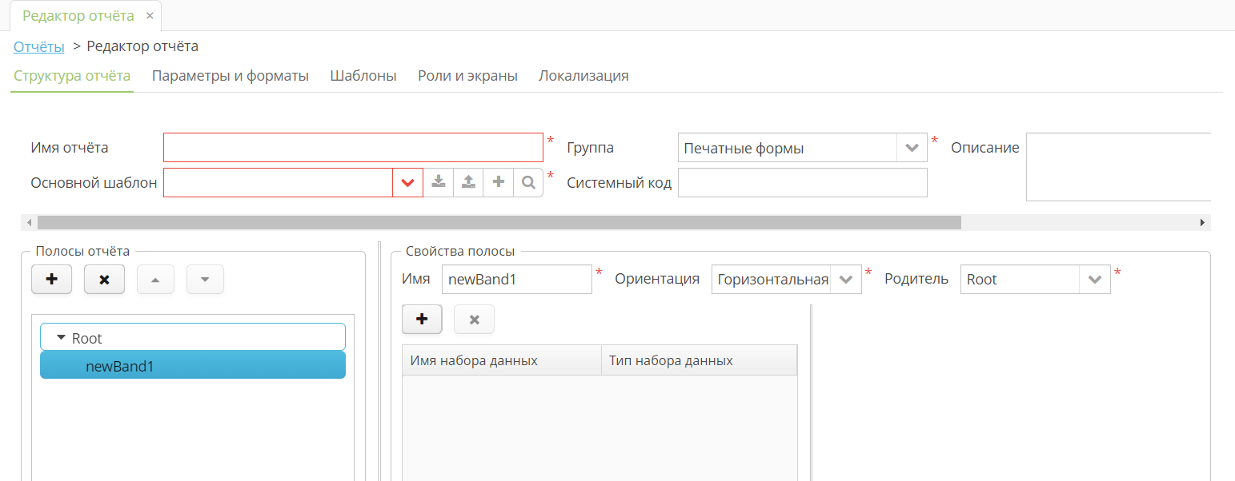The image size is (1235, 481).
Task: Click the magnifier icon beside Основной шаблон
Action: [x=528, y=182]
